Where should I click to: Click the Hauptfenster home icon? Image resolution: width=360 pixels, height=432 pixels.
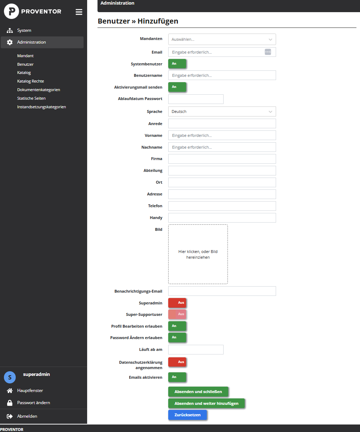coord(10,391)
